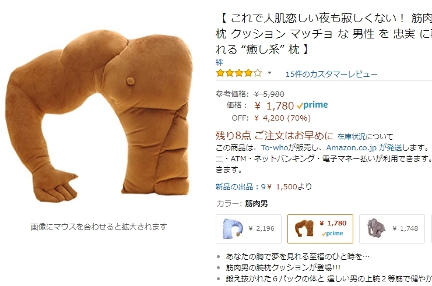Open the star rating dropdown arrow
Image resolution: width=432 pixels, height=286 pixels.
pyautogui.click(x=269, y=73)
